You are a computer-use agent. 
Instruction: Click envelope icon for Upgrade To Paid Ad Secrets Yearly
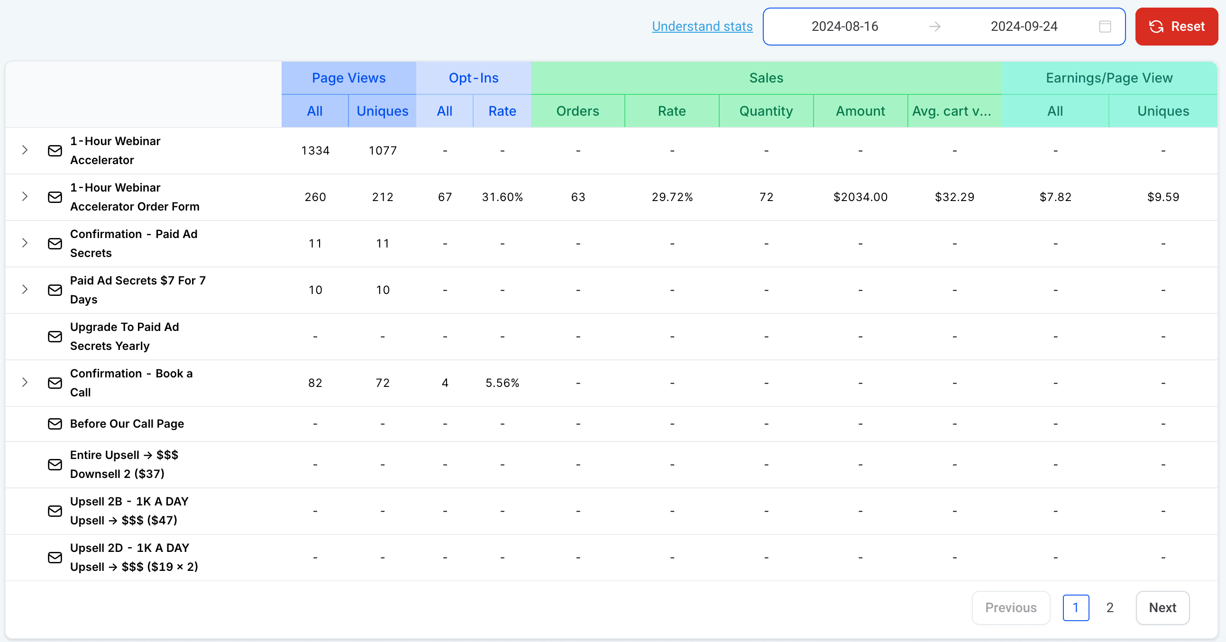click(55, 337)
